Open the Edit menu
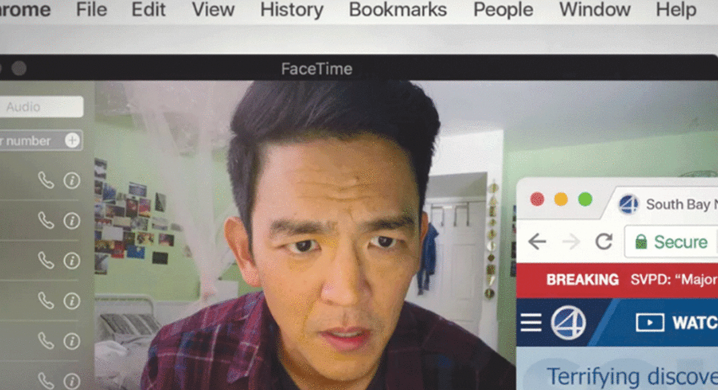Screen dimensions: 718x390 pos(149,9)
